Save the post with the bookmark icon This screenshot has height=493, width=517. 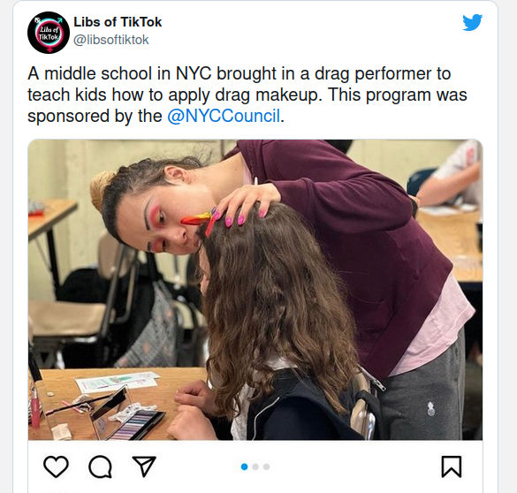pyautogui.click(x=452, y=466)
